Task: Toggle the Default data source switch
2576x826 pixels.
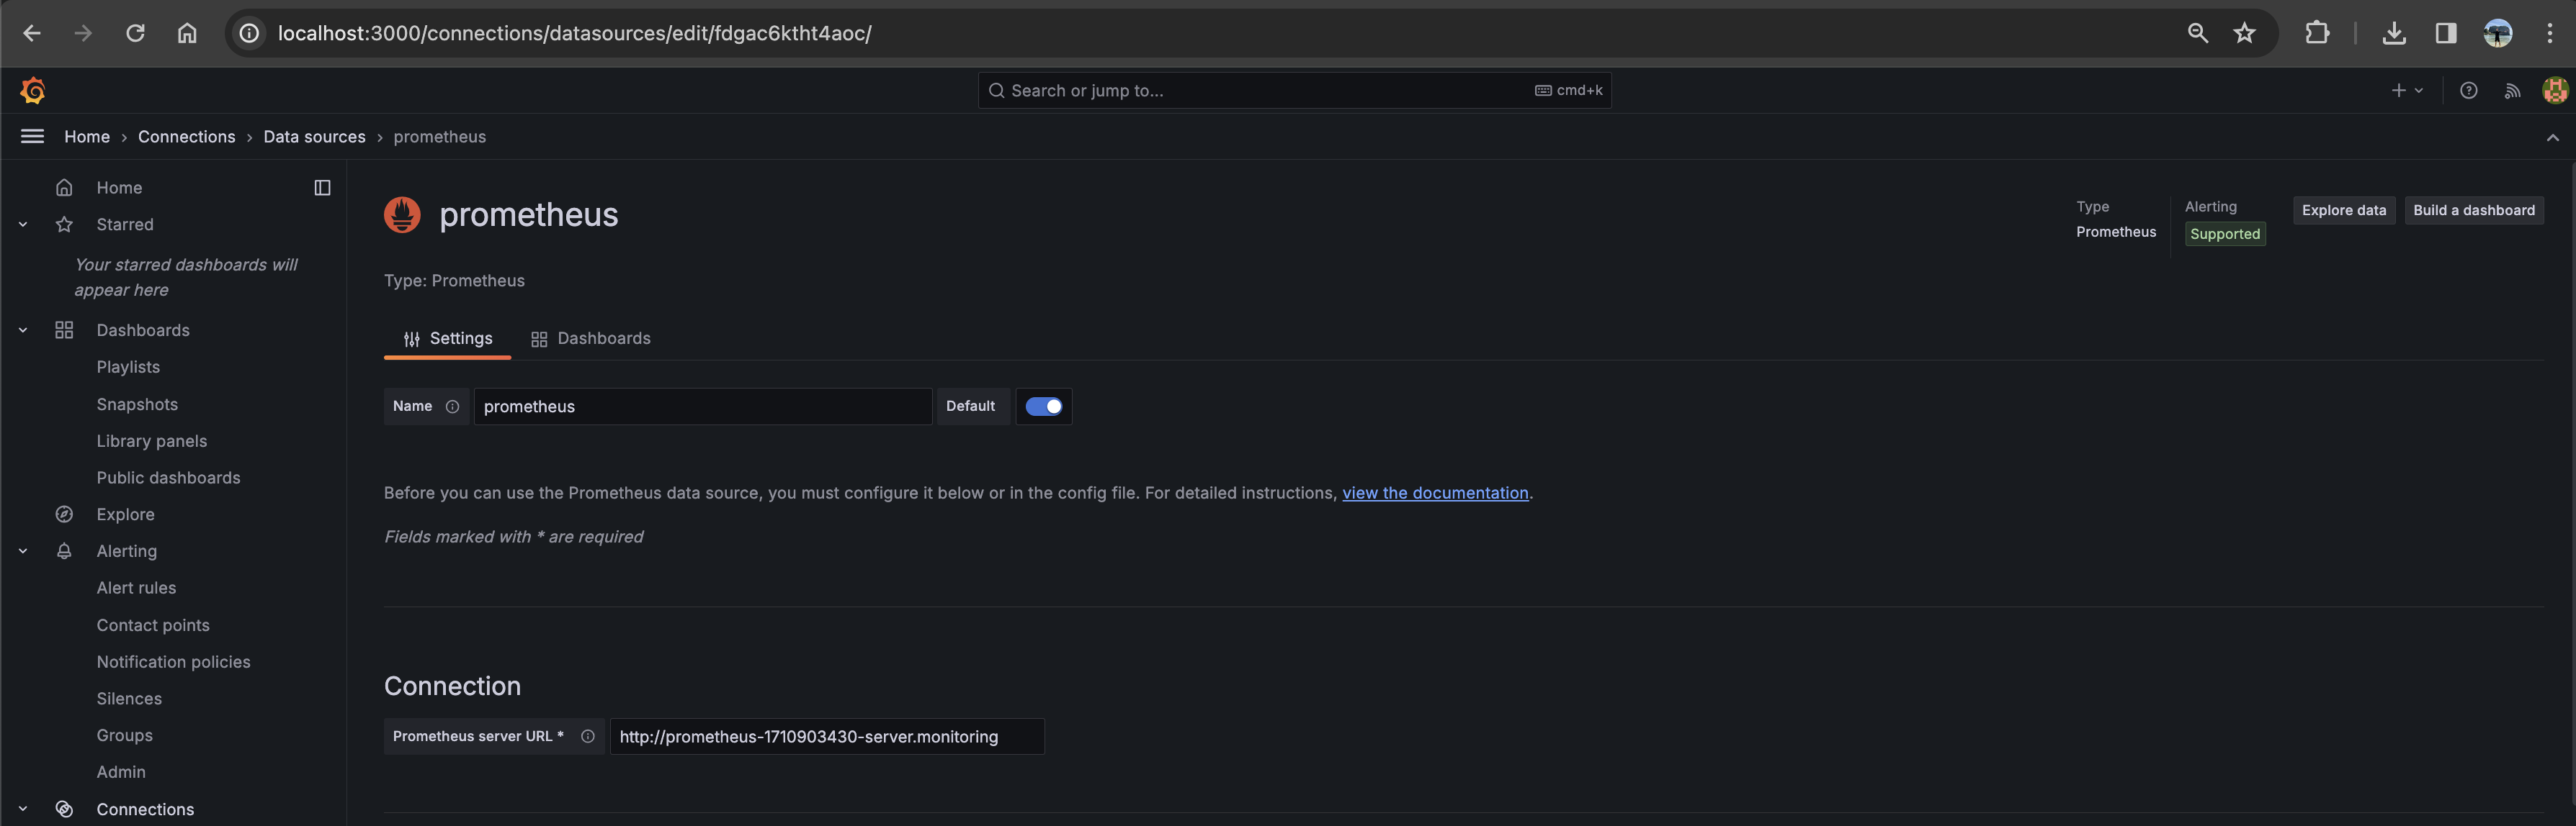Action: (x=1043, y=407)
